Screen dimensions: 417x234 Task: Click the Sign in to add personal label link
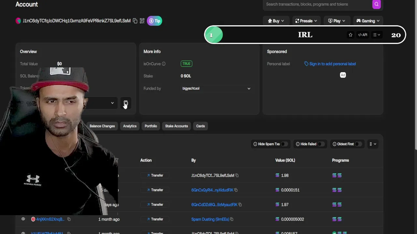330,64
